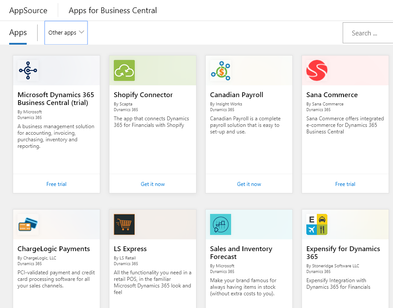Click description 'Expensify Integration with Dynamics 365'
Screen dimensions: 393x308
[338, 283]
